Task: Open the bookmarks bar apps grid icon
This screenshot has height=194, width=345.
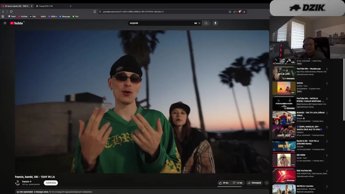Action: click(3, 16)
